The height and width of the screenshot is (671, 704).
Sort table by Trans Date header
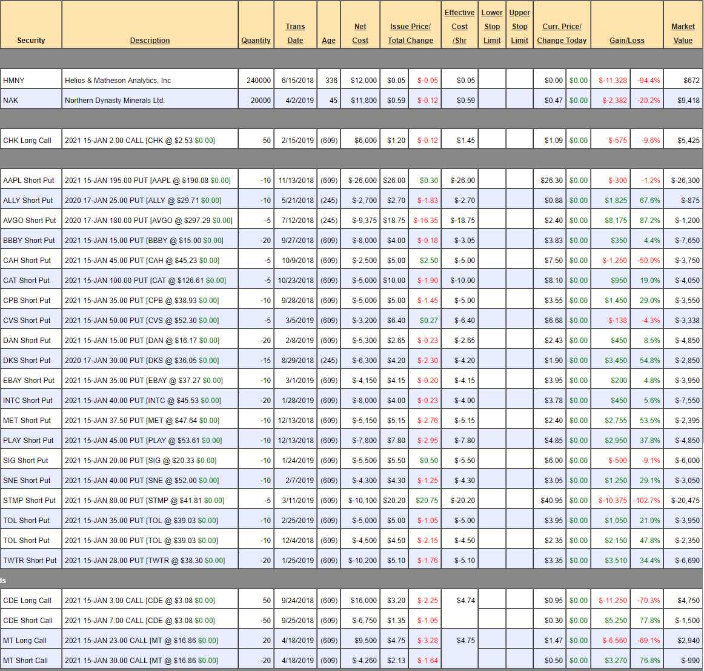tap(295, 33)
